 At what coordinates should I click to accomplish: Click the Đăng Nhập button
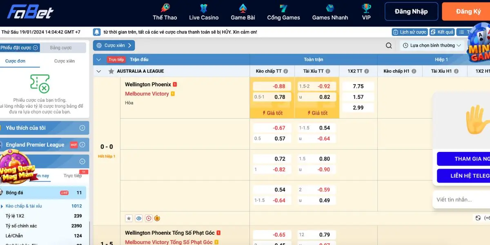[411, 11]
